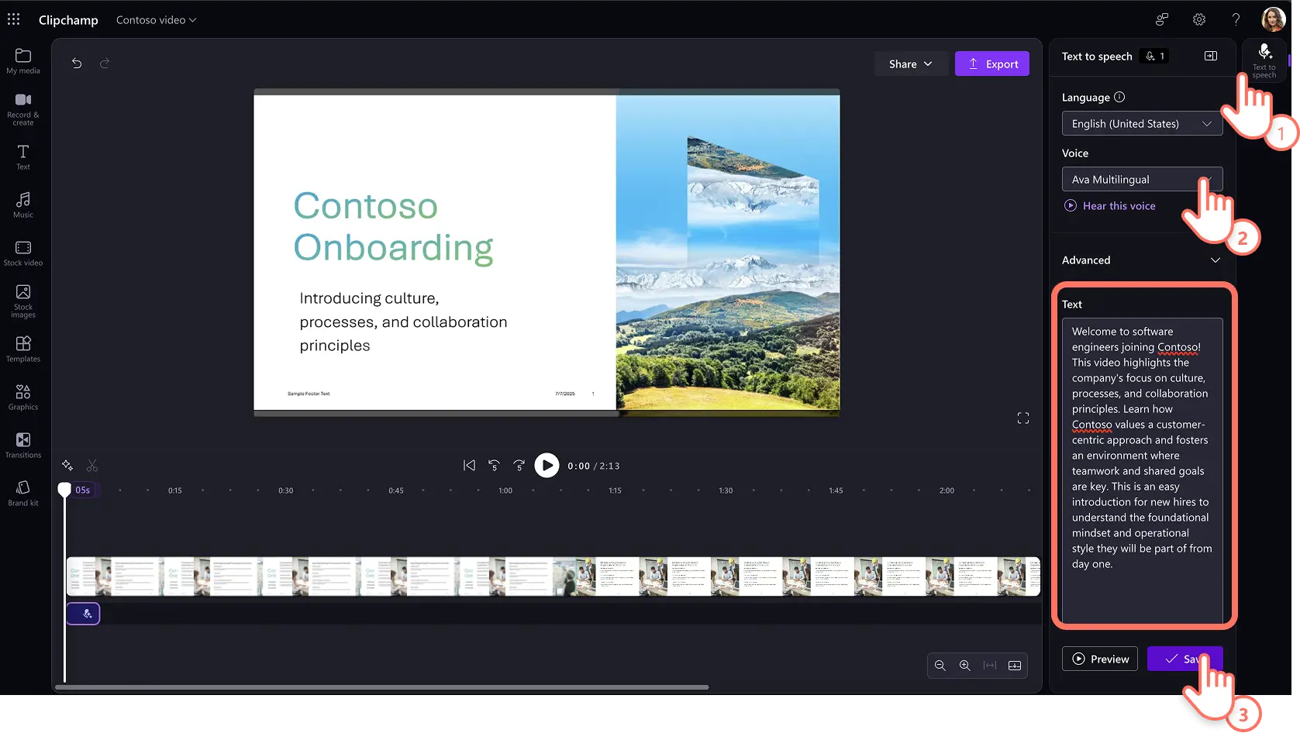
Task: Open the Music library
Action: click(x=23, y=205)
